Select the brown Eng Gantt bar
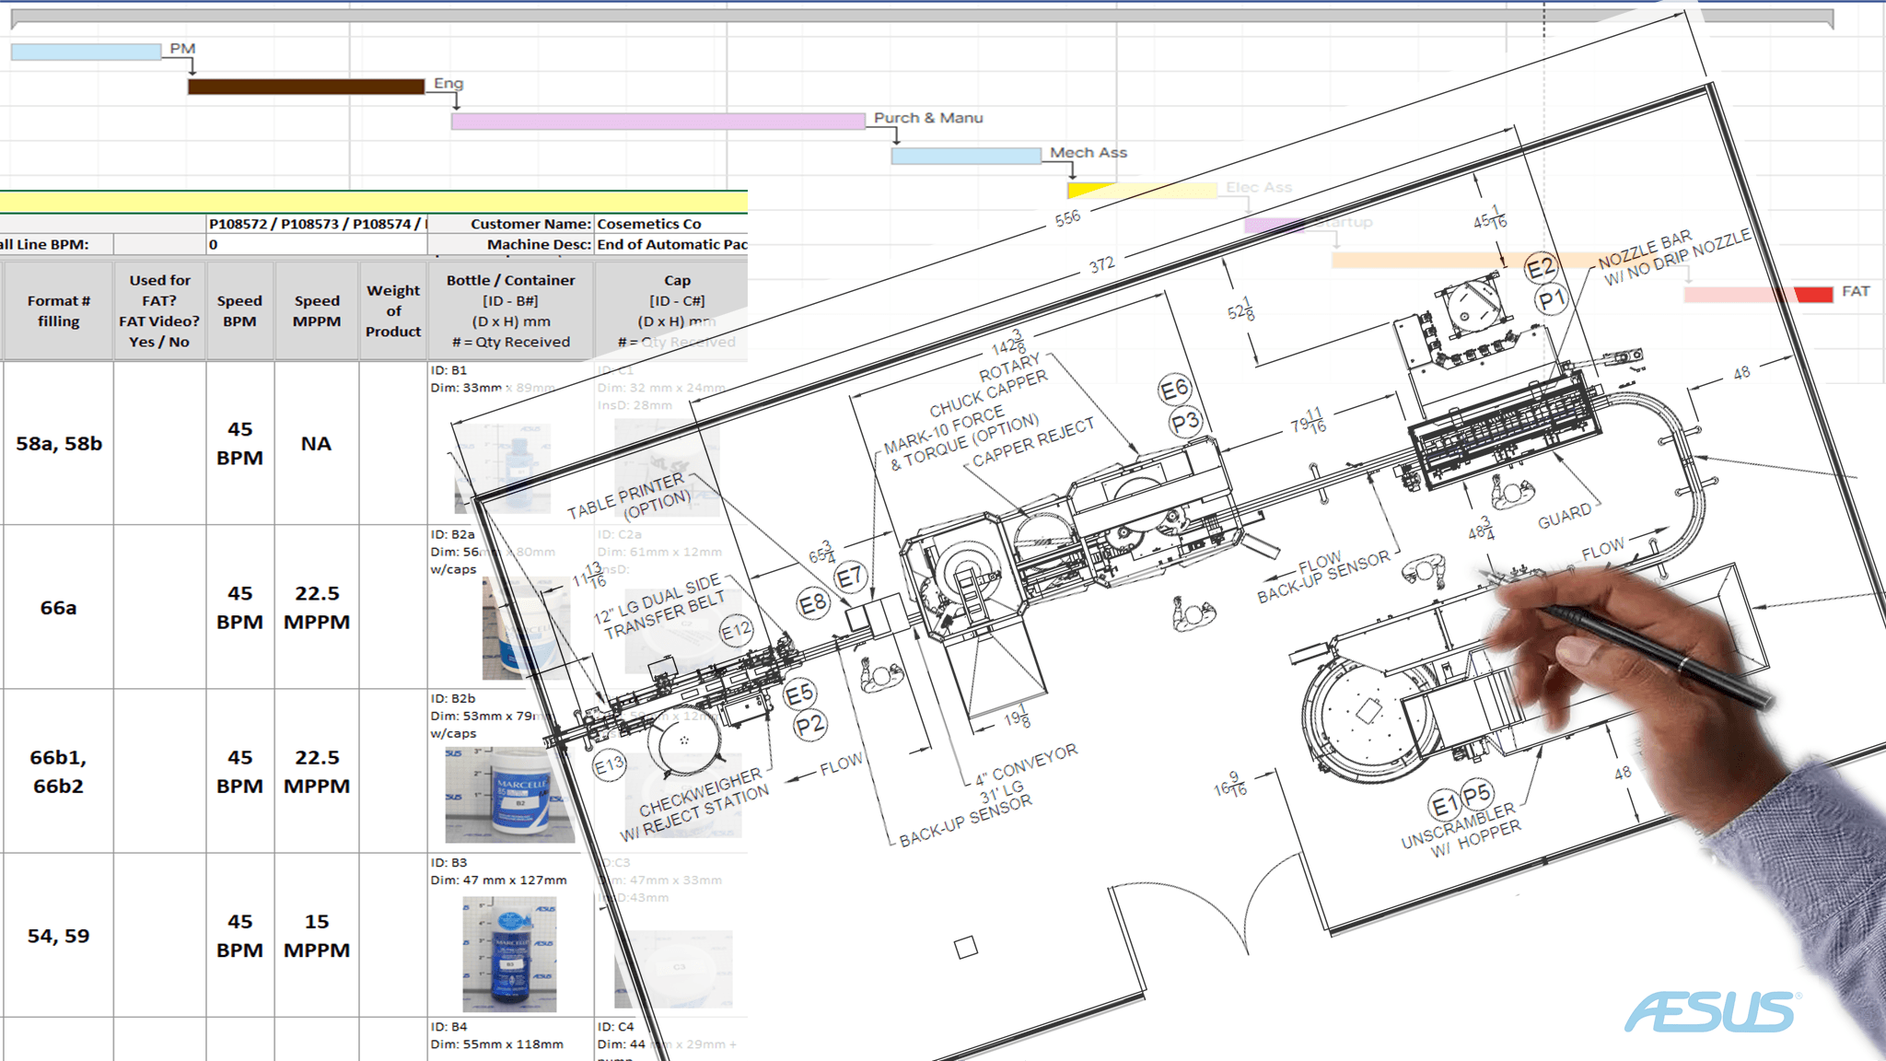1886x1061 pixels. [306, 87]
